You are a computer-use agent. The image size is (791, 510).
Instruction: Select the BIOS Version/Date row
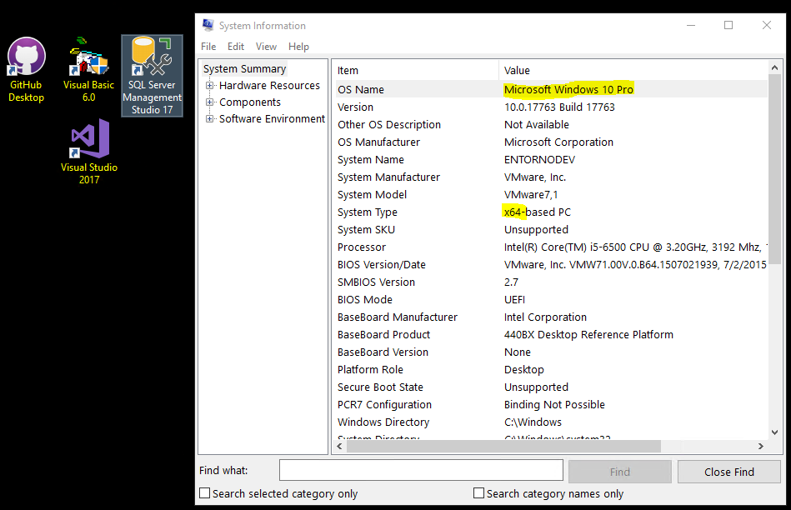(x=552, y=264)
